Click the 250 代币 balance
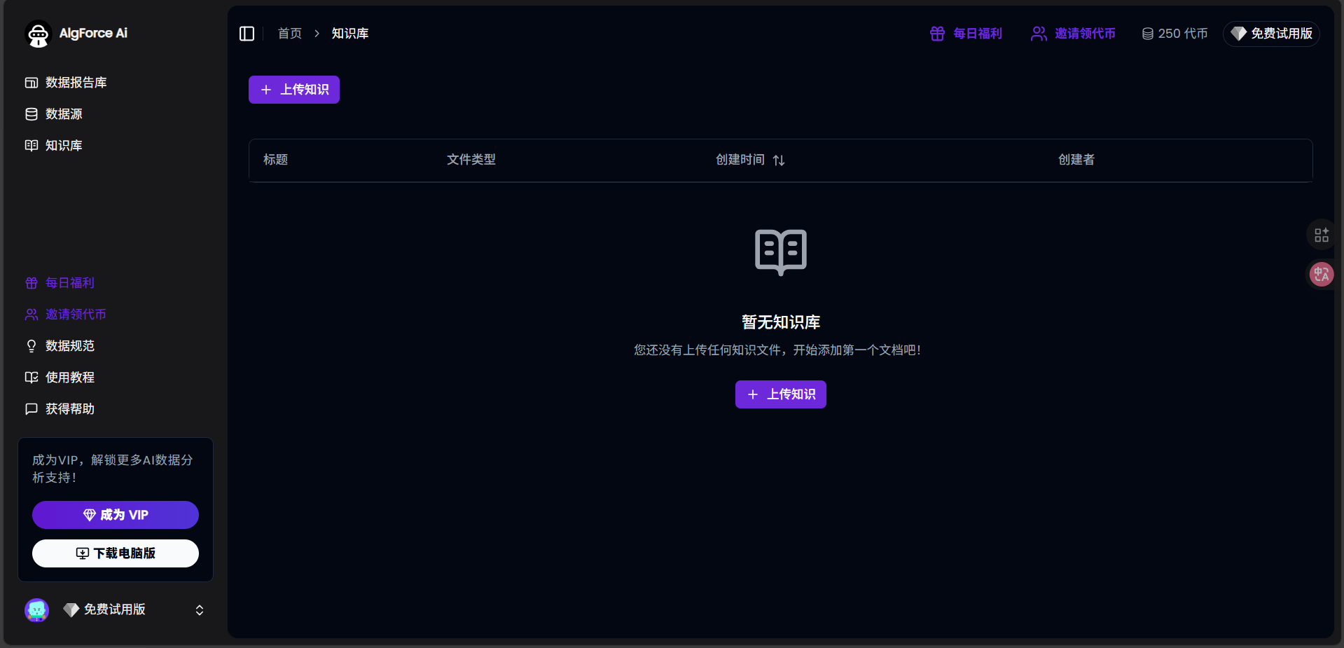 (1175, 34)
